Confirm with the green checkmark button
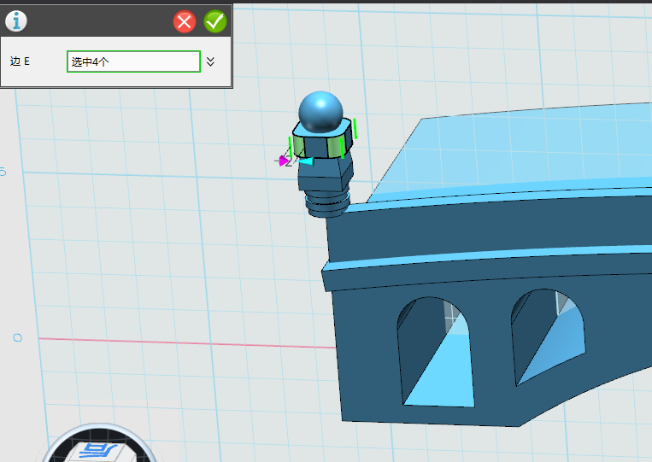The width and height of the screenshot is (652, 462). coord(215,21)
